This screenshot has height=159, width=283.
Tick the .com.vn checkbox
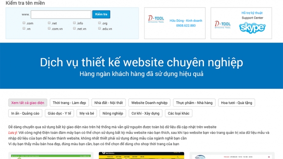pos(49,28)
